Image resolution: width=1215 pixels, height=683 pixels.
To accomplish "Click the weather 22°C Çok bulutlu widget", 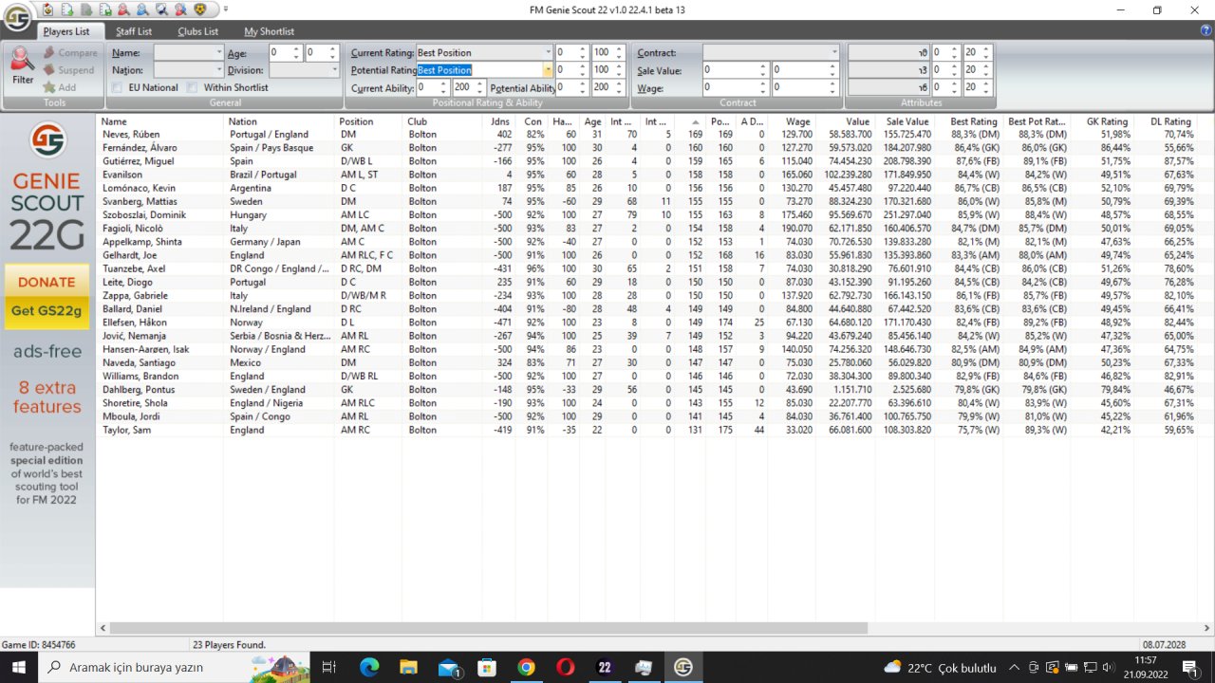I will click(x=941, y=668).
